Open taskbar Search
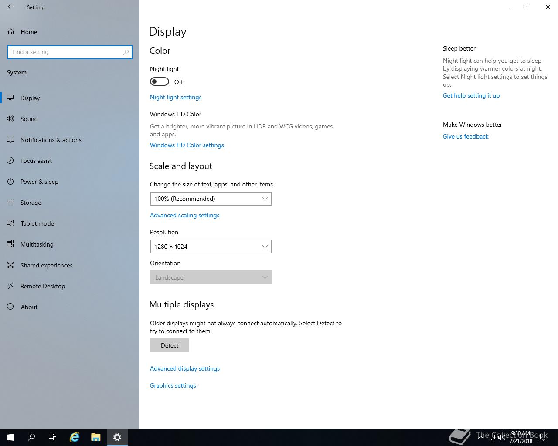Image resolution: width=558 pixels, height=446 pixels. [31, 437]
